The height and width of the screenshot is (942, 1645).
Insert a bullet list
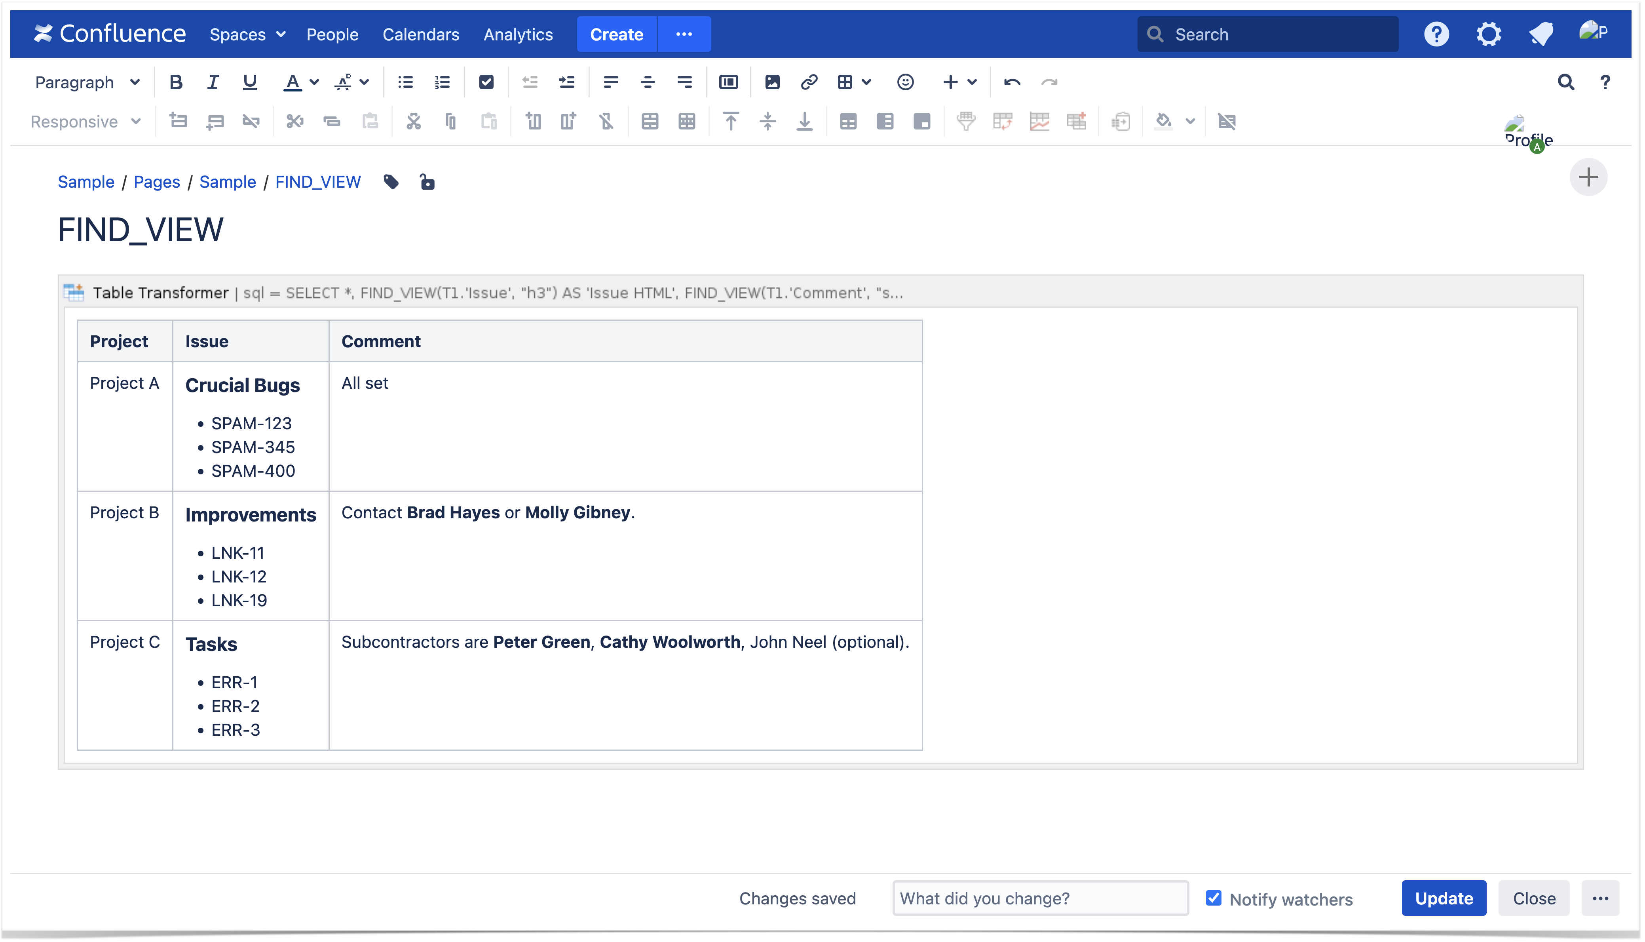coord(405,82)
